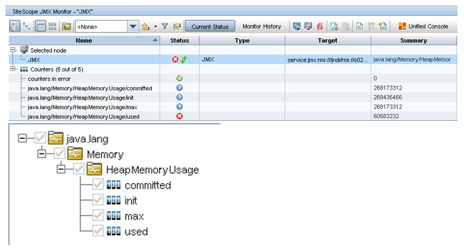Click the disable alerts red bell icon
This screenshot has height=252, width=464.
(320, 27)
